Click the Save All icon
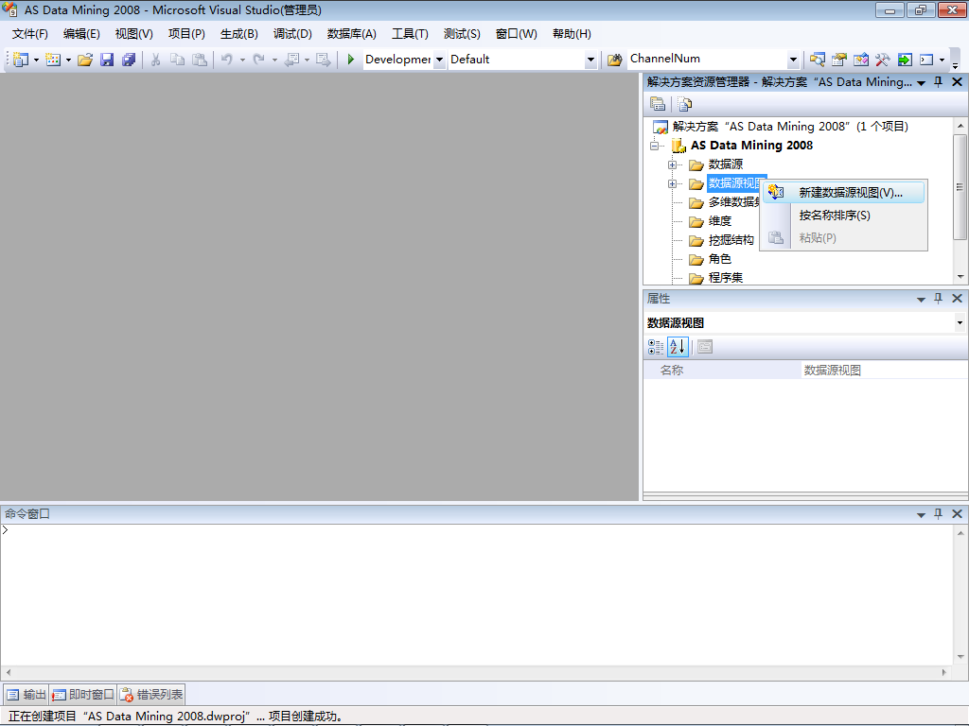This screenshot has width=969, height=726. (129, 60)
